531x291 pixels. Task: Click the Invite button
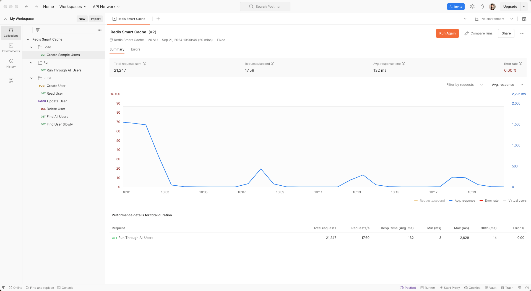point(456,7)
